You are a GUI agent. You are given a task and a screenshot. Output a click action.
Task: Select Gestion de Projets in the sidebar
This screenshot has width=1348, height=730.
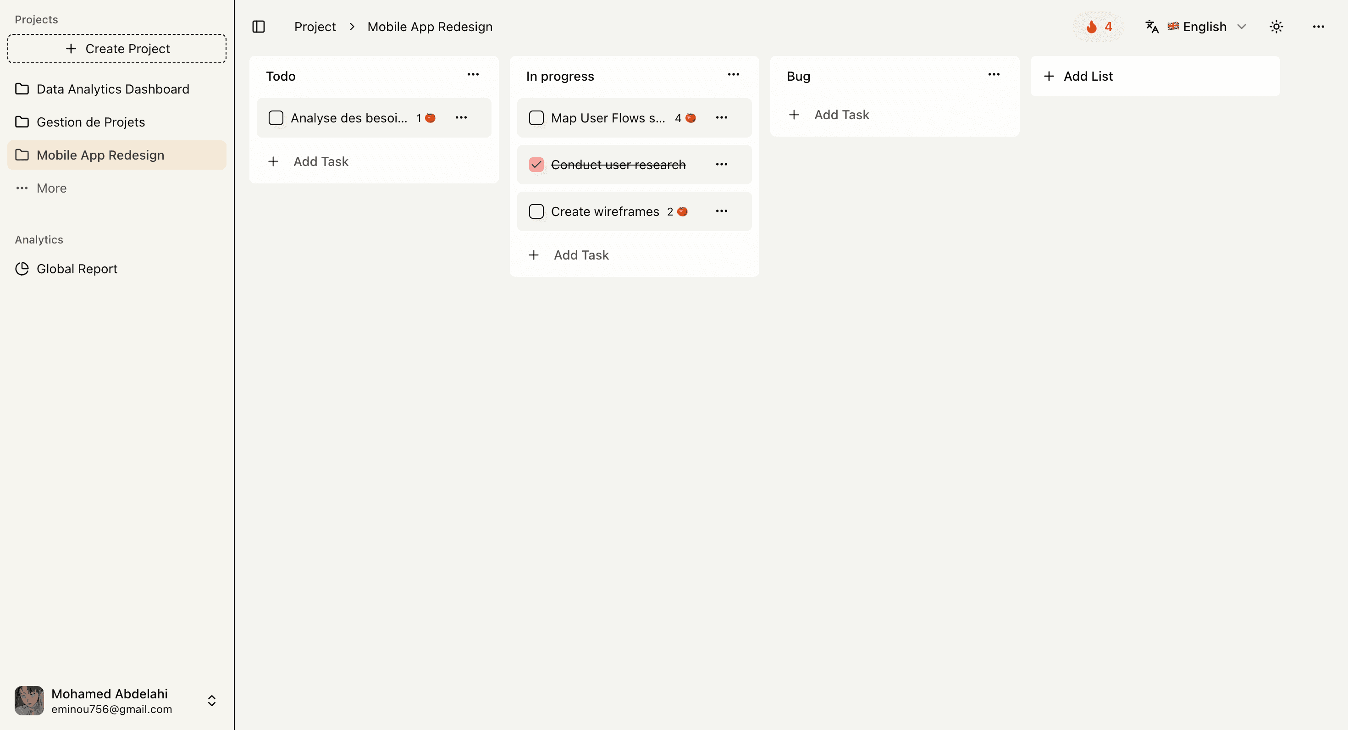tap(90, 122)
